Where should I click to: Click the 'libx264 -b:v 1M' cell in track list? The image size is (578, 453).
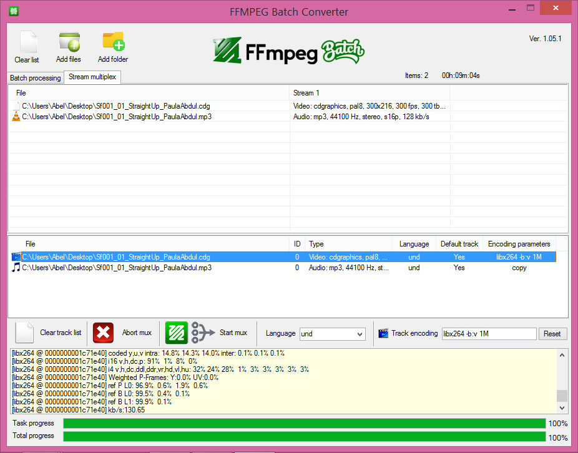pyautogui.click(x=519, y=257)
